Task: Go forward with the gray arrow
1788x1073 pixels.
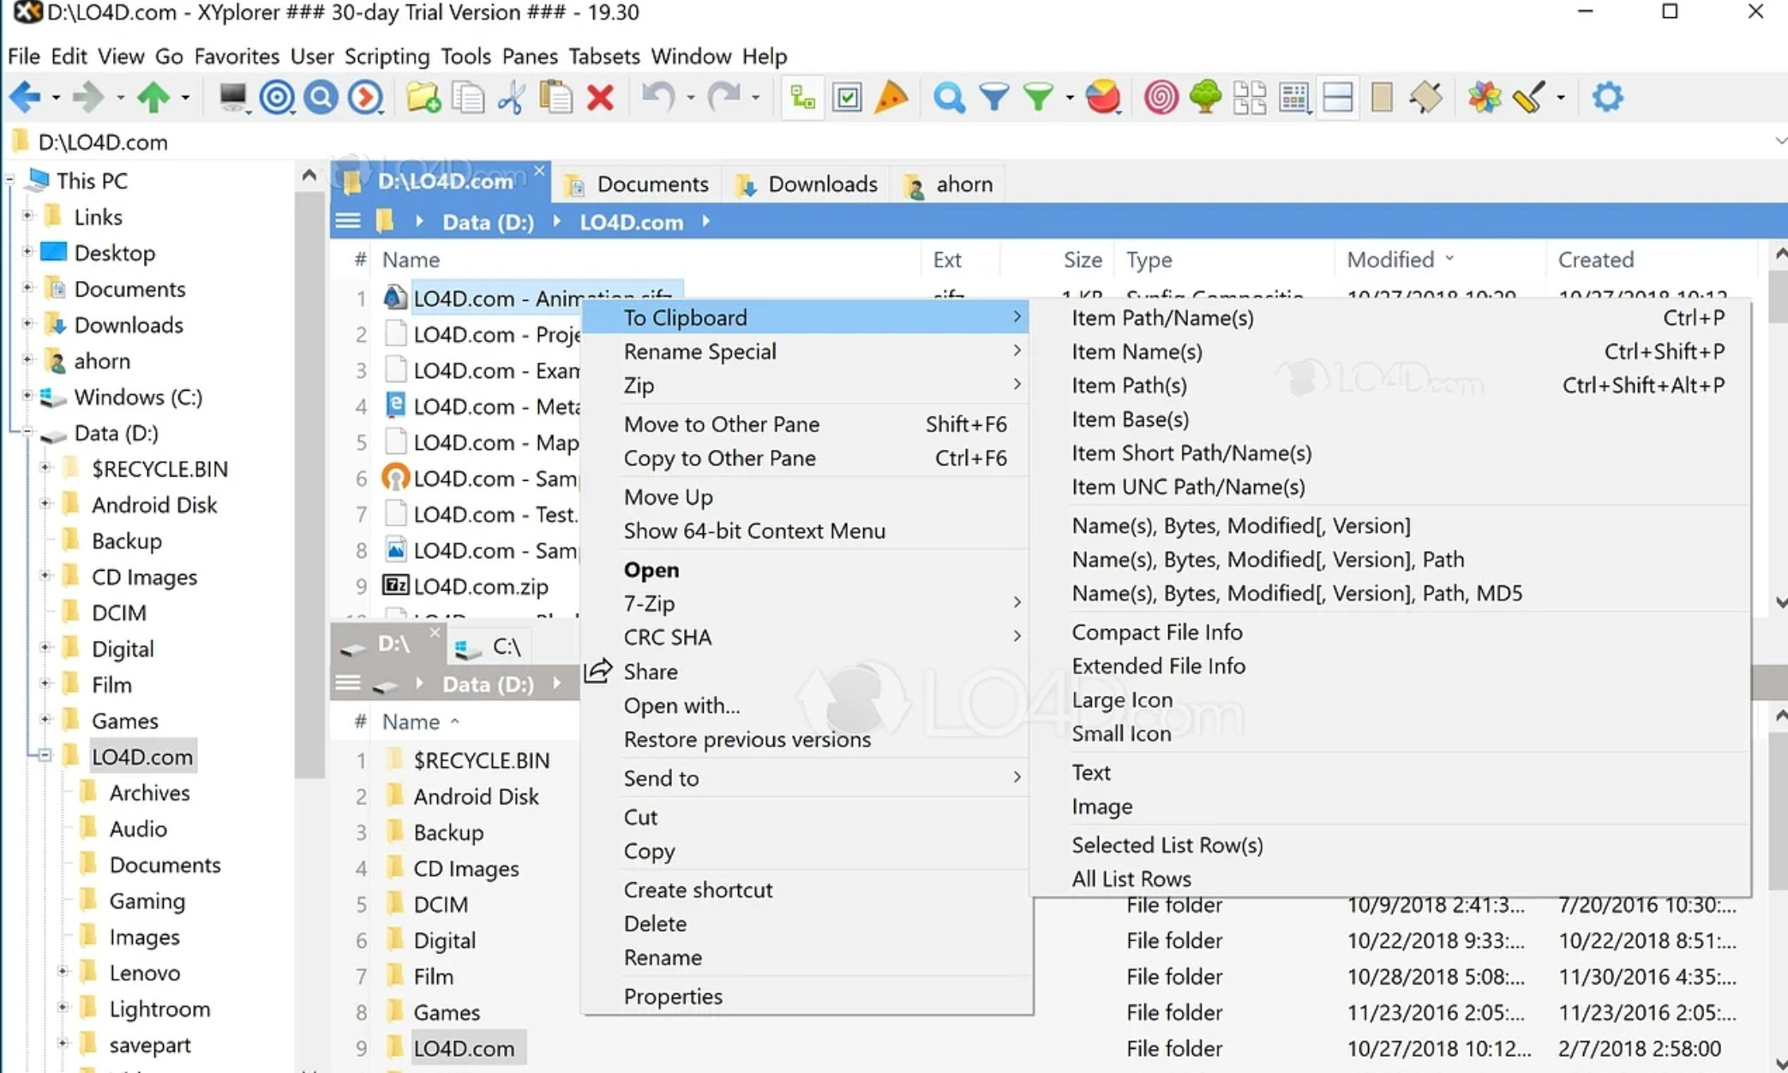Action: pyautogui.click(x=88, y=97)
